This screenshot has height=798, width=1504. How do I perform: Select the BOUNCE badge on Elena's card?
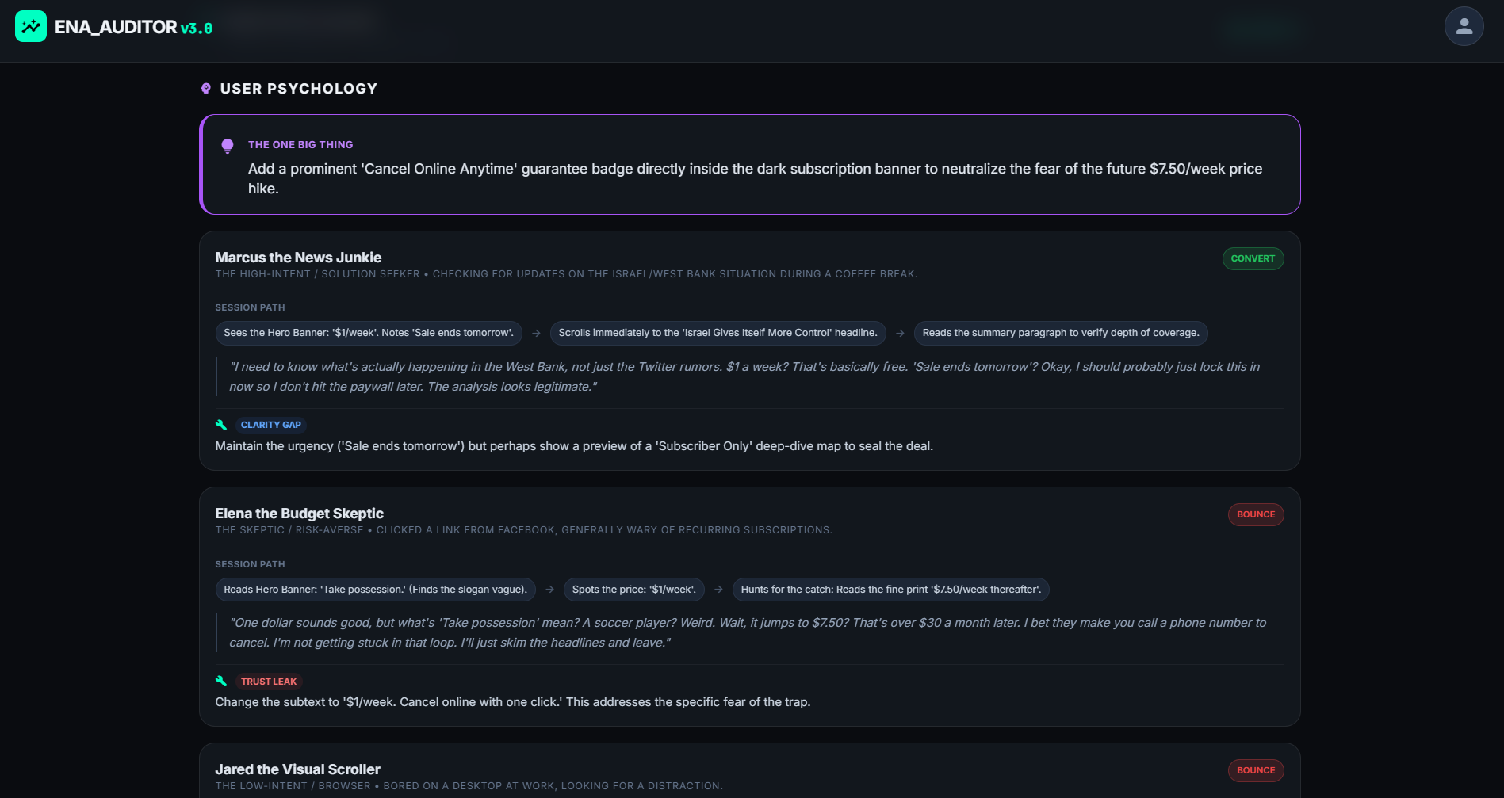[x=1256, y=514]
